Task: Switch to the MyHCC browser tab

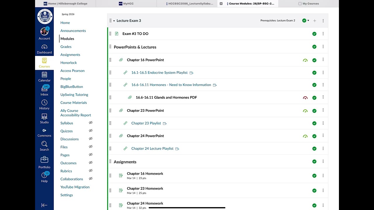Action: pyautogui.click(x=127, y=3)
